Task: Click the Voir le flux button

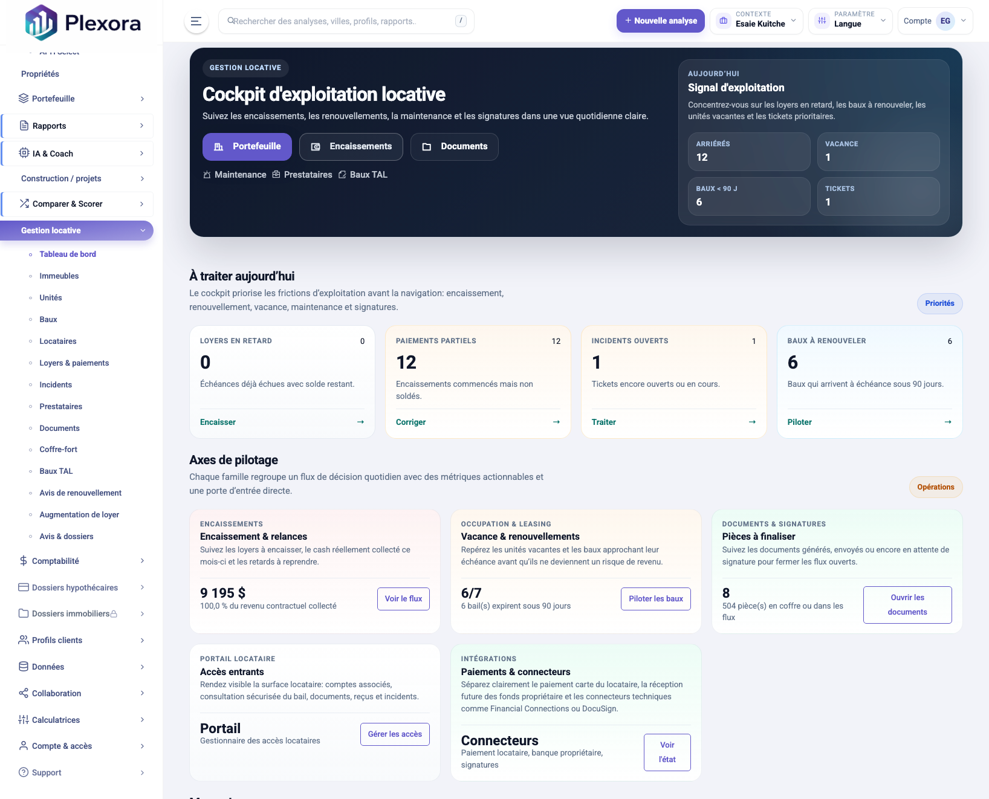Action: [403, 599]
